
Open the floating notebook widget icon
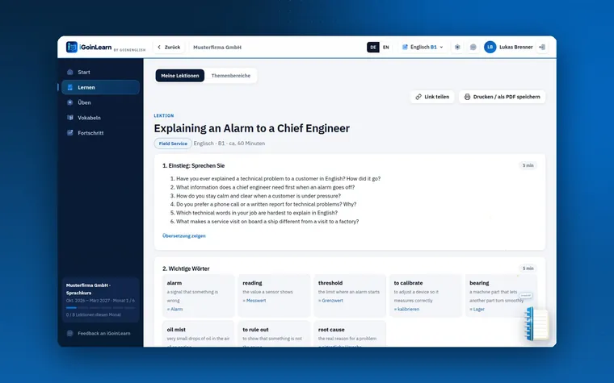[536, 323]
